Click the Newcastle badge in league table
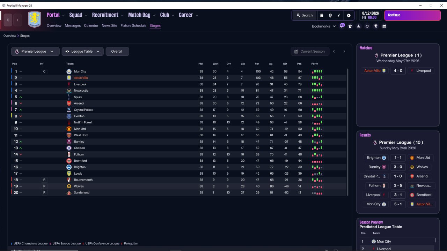447x251 pixels. click(69, 91)
